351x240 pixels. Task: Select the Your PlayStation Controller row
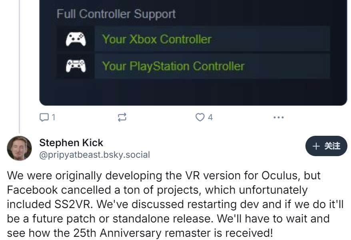click(x=212, y=66)
